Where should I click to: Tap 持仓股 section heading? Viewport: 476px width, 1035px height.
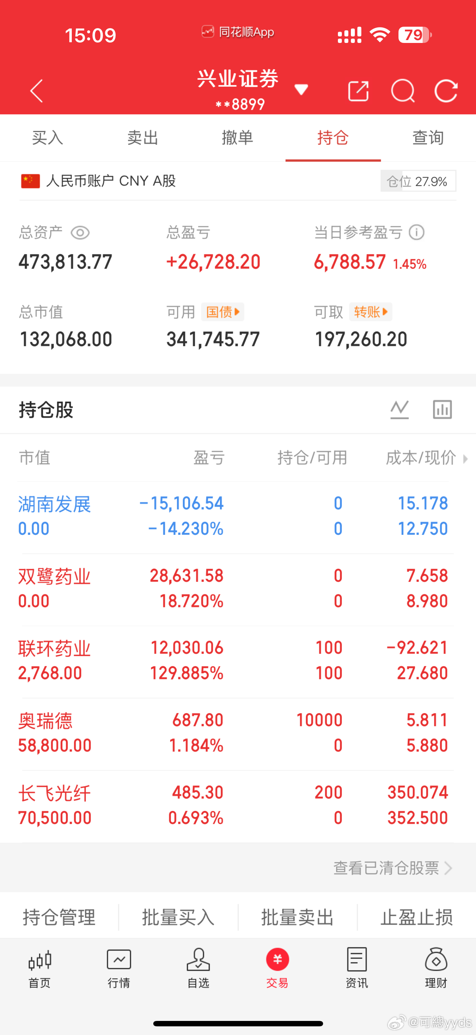[46, 410]
